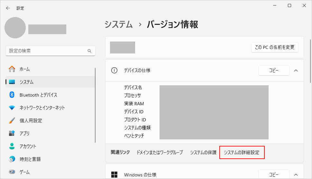Click この PC の名前を変更 button
The width and height of the screenshot is (312, 179).
point(275,47)
